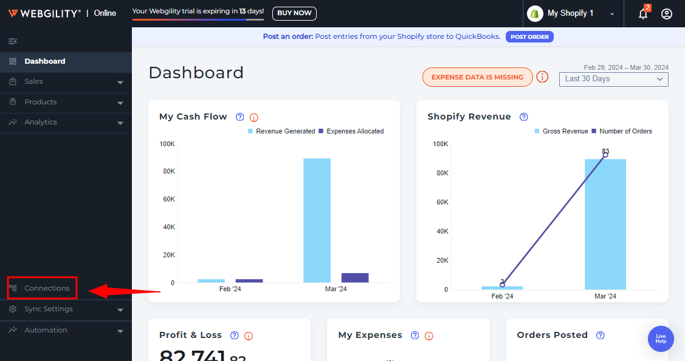Click the orange info icon beside My Cash Flow

(x=254, y=118)
